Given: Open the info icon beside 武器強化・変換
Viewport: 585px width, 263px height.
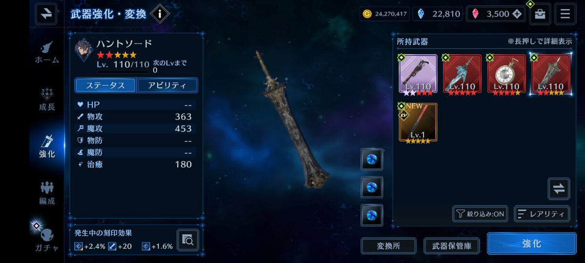Looking at the screenshot, I should point(160,14).
